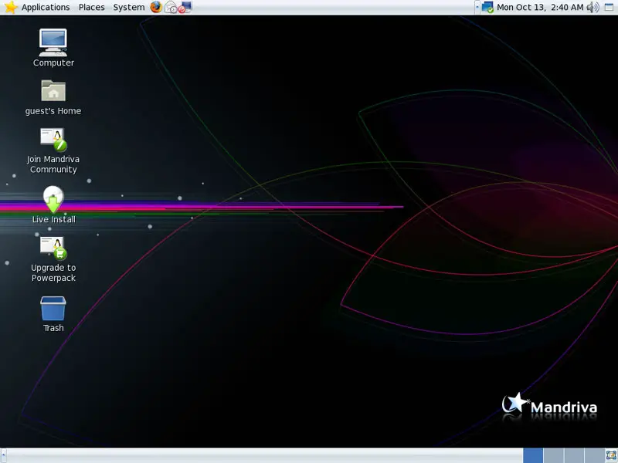Image resolution: width=618 pixels, height=463 pixels.
Task: Click the yellow star Mandriva menu icon
Action: [11, 7]
